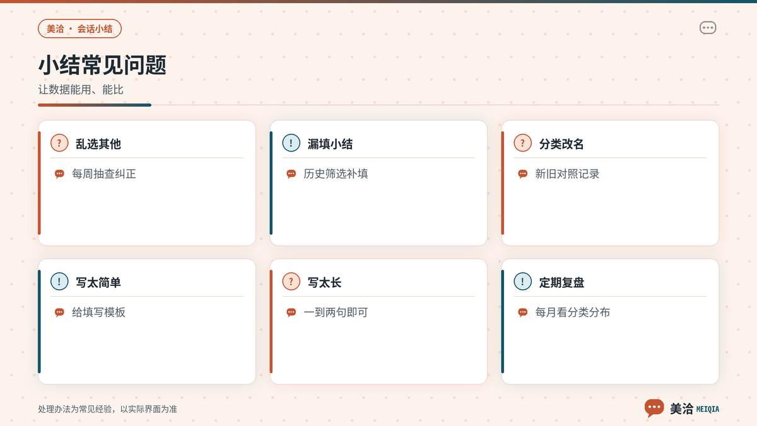Image resolution: width=757 pixels, height=426 pixels.
Task: Click the text 历史筛选补填
Action: coord(336,174)
